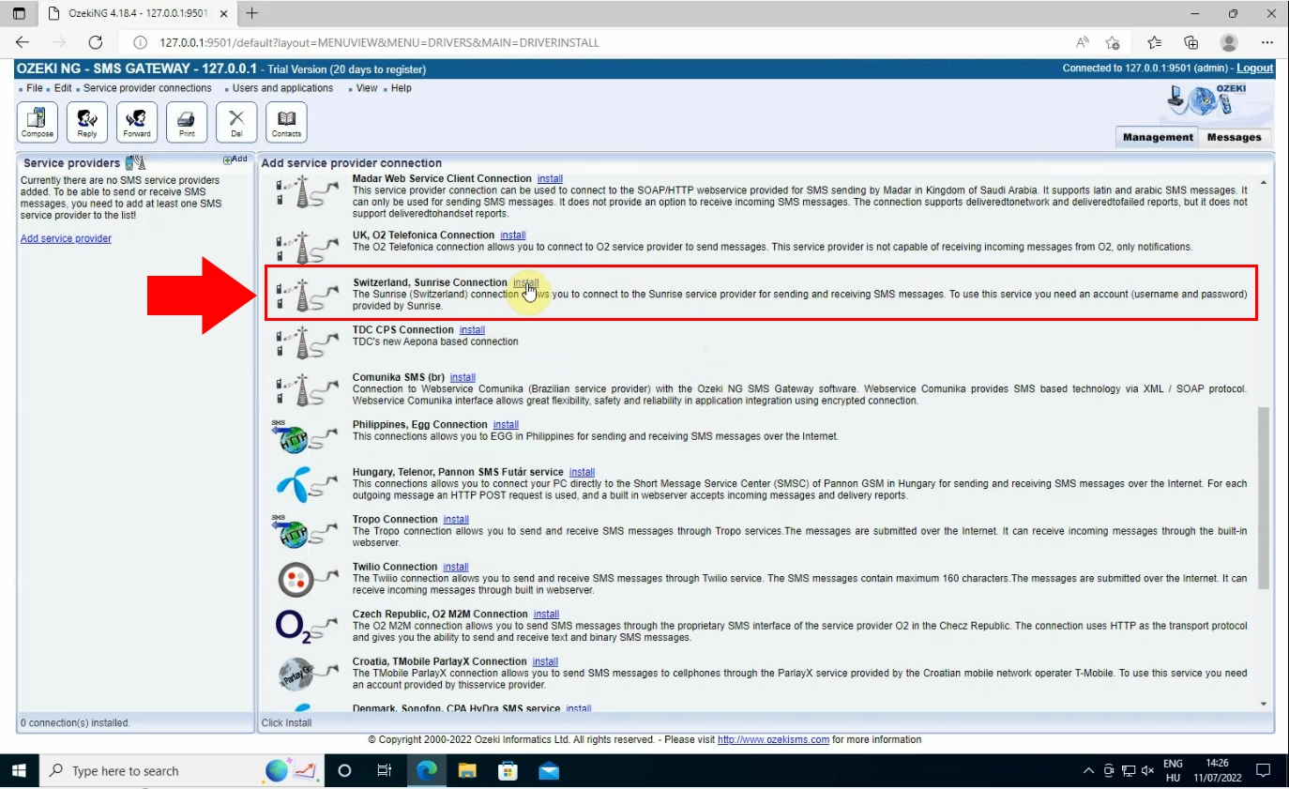The height and width of the screenshot is (789, 1289).
Task: Click the Add service provider link
Action: (x=66, y=238)
